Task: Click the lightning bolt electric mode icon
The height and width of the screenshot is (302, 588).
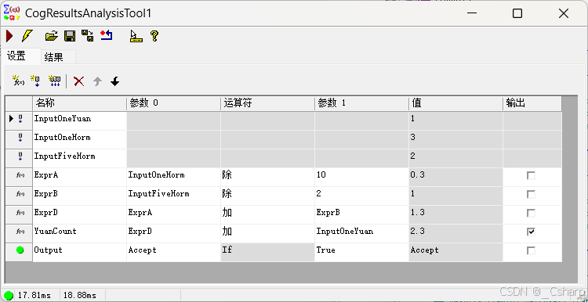Action: [27, 36]
